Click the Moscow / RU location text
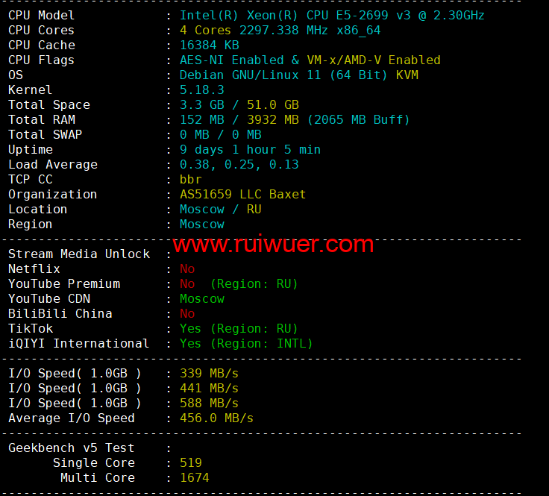549x496 pixels. [x=220, y=210]
